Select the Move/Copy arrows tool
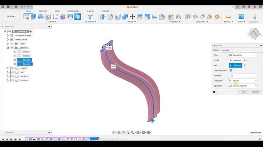This screenshot has width=263, height=147. pyautogui.click(x=132, y=17)
